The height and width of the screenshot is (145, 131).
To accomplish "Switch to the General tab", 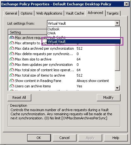I will tap(11, 13).
